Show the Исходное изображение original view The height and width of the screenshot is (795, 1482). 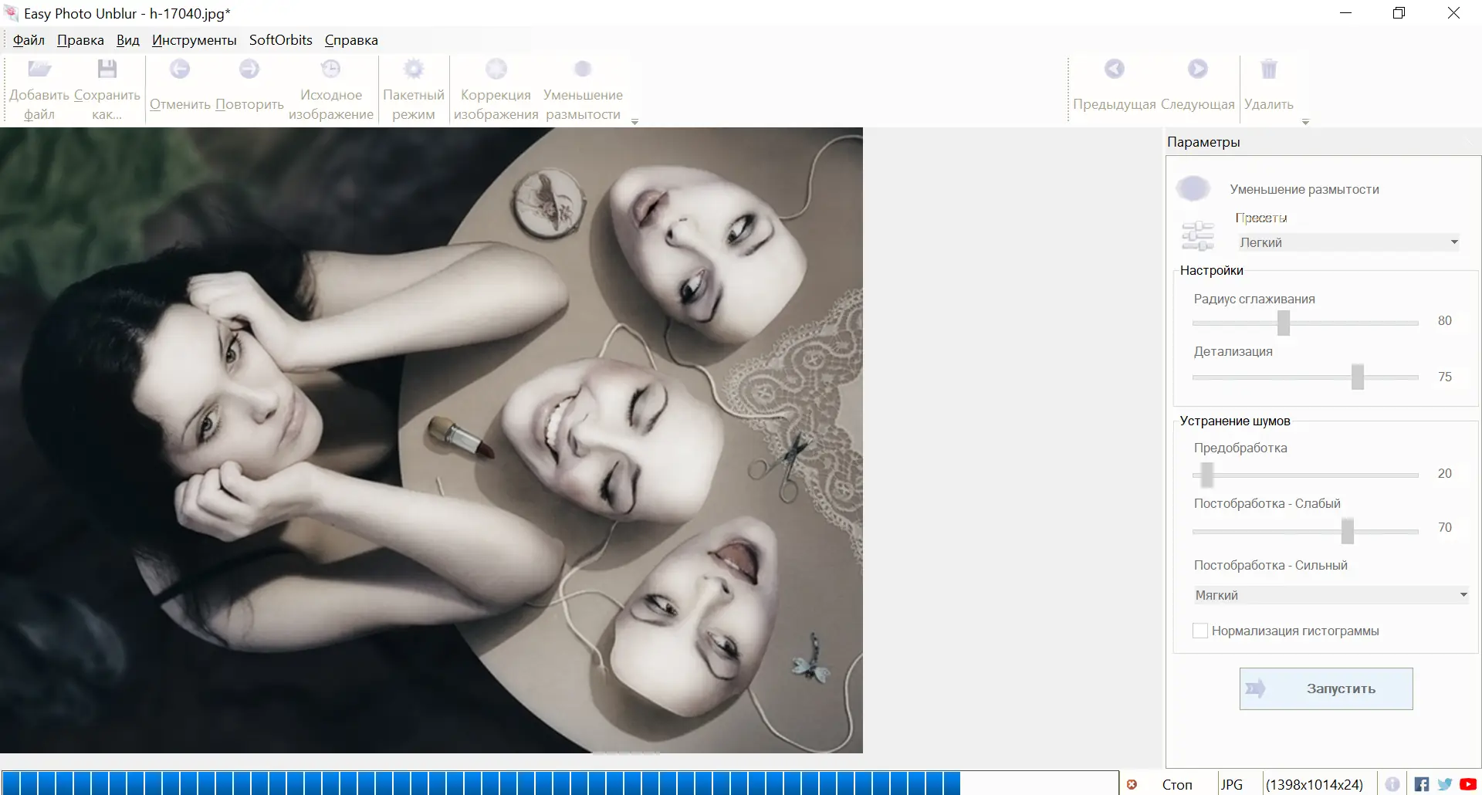(x=330, y=70)
